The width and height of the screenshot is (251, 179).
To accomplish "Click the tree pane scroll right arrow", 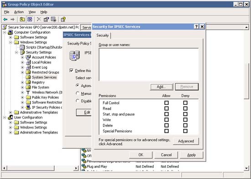I will [76, 168].
